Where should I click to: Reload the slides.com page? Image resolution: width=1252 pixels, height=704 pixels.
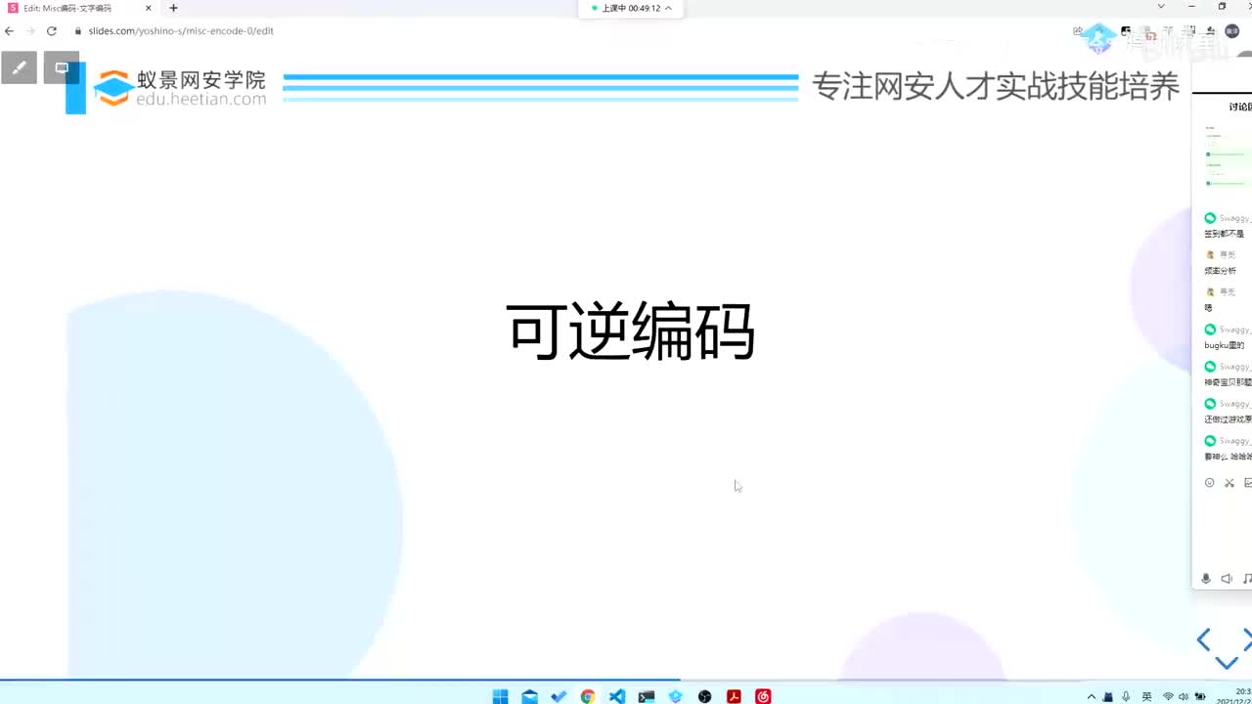pyautogui.click(x=52, y=30)
